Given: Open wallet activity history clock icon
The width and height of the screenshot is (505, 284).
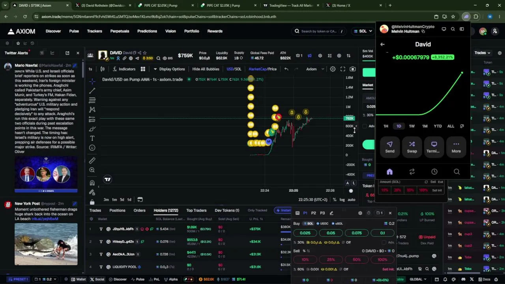Looking at the screenshot, I should (434, 172).
